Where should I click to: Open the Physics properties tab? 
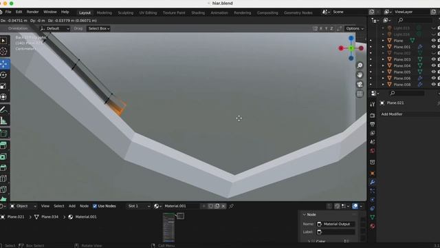coord(373,200)
